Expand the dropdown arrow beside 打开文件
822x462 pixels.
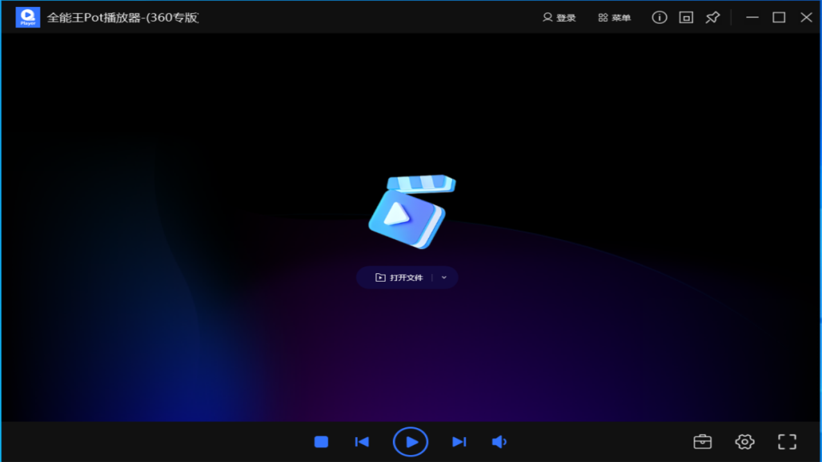(x=444, y=278)
